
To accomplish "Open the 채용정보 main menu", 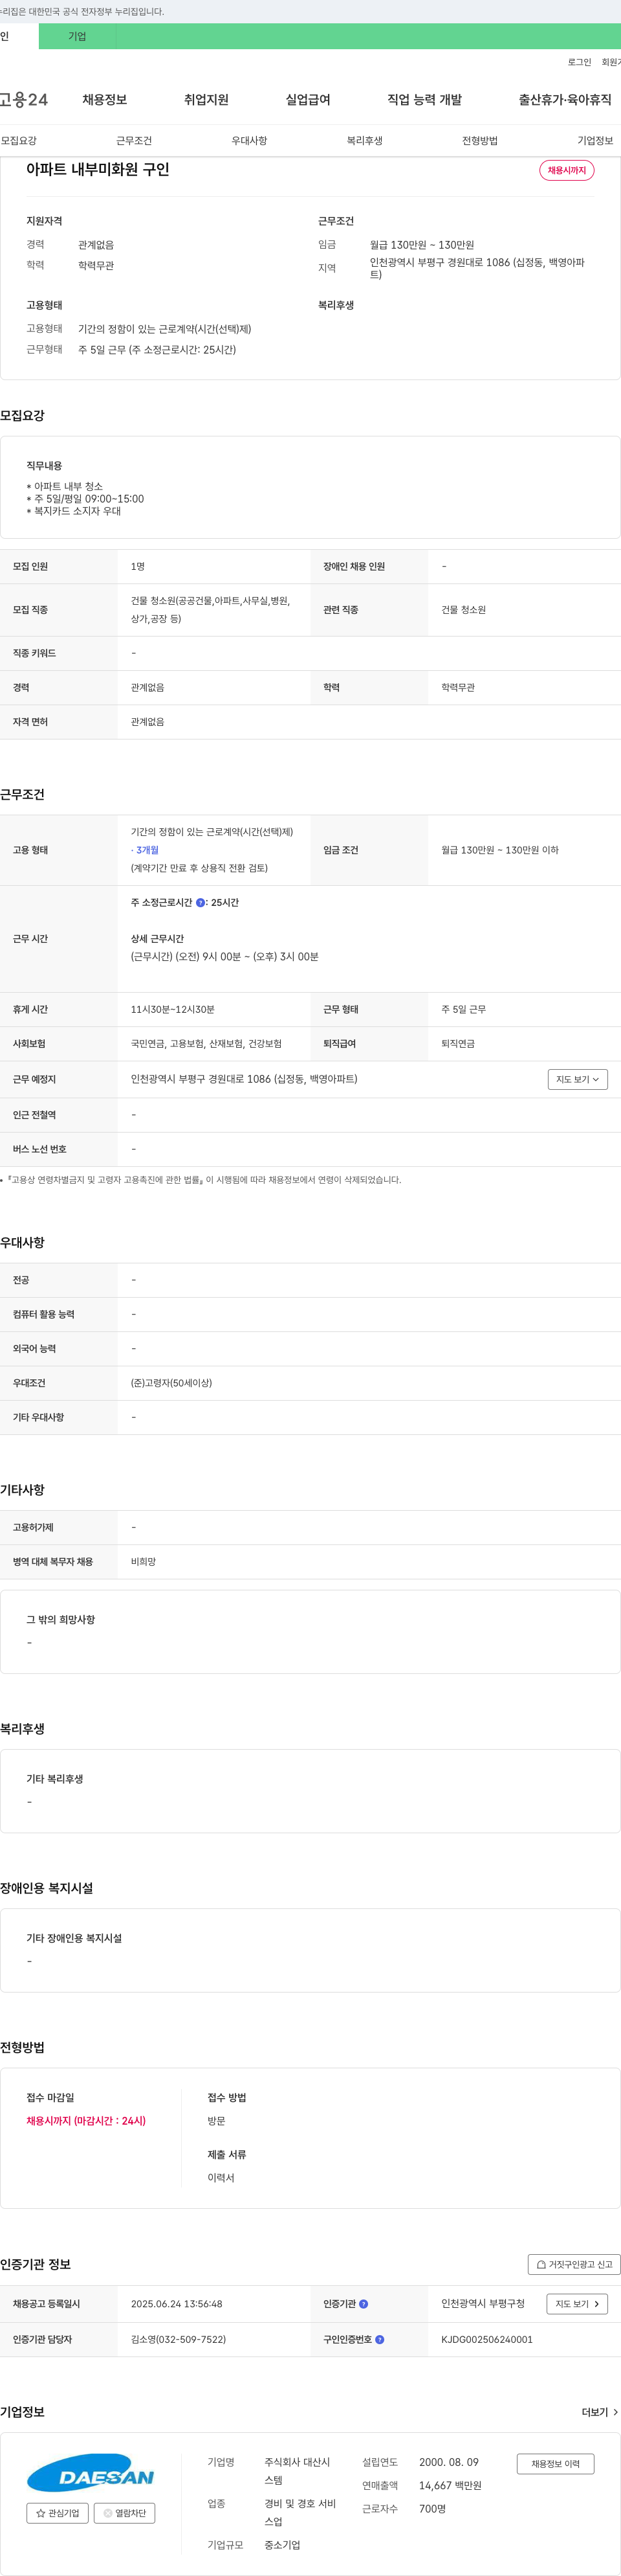I will point(105,100).
